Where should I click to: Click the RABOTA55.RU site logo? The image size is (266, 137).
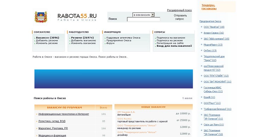pyautogui.click(x=77, y=17)
